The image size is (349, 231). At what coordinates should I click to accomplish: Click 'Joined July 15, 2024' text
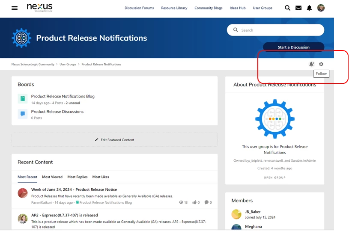tap(260, 217)
